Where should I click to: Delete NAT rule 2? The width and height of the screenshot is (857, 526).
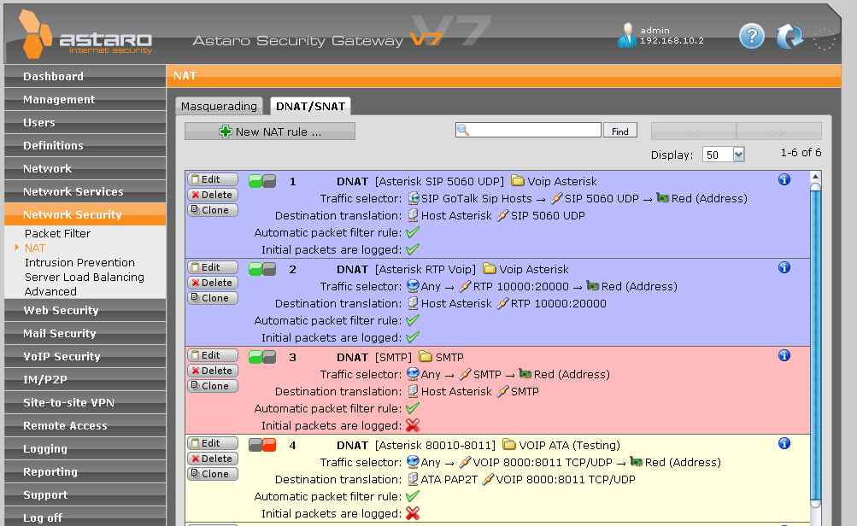pyautogui.click(x=213, y=283)
